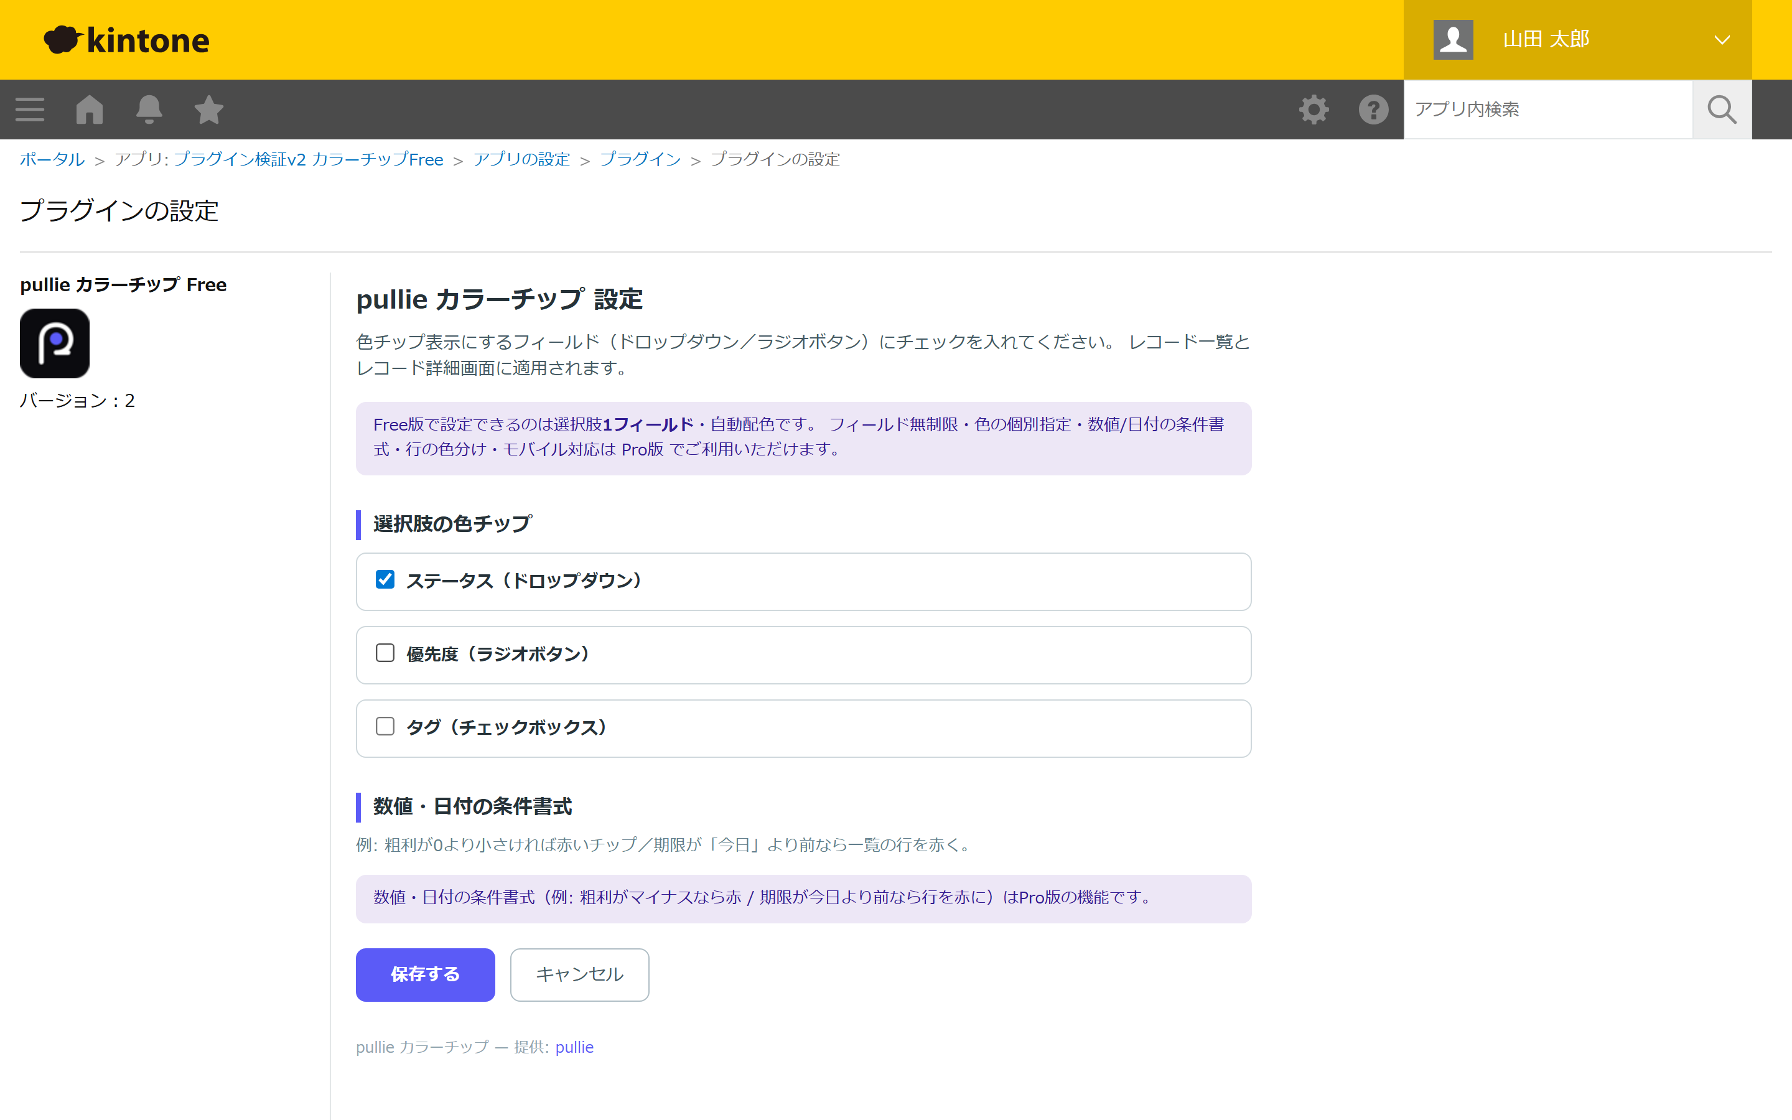The image size is (1792, 1120).
Task: Expand the 山田 太郎 user menu chevron
Action: click(x=1722, y=40)
